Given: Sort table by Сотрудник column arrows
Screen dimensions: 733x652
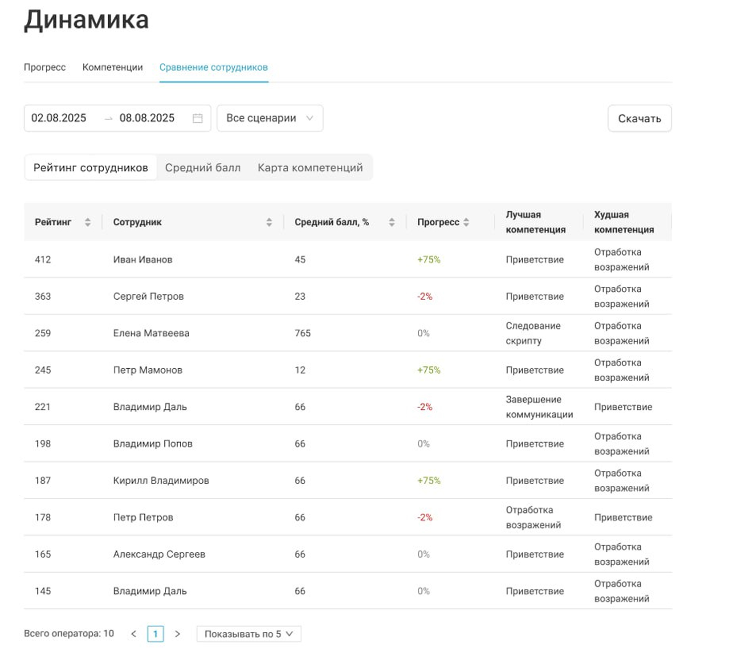Looking at the screenshot, I should pos(269,222).
